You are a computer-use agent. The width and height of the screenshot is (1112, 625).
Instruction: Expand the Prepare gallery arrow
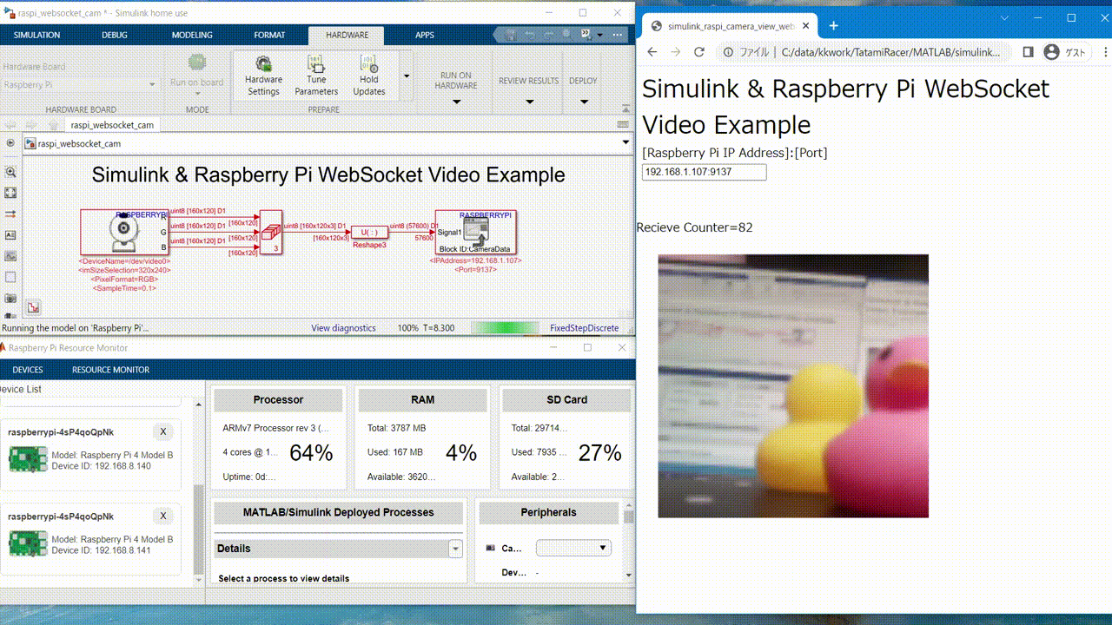(x=406, y=76)
